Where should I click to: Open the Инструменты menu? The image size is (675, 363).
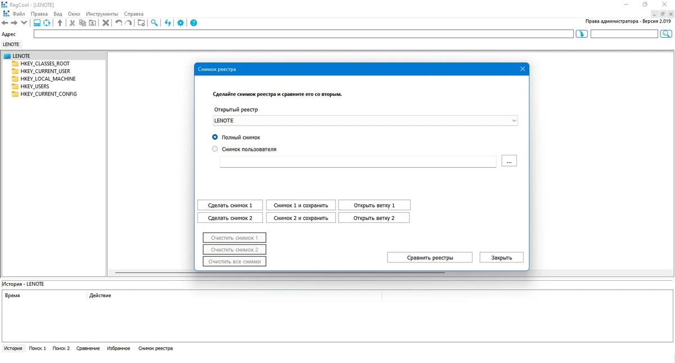point(102,14)
